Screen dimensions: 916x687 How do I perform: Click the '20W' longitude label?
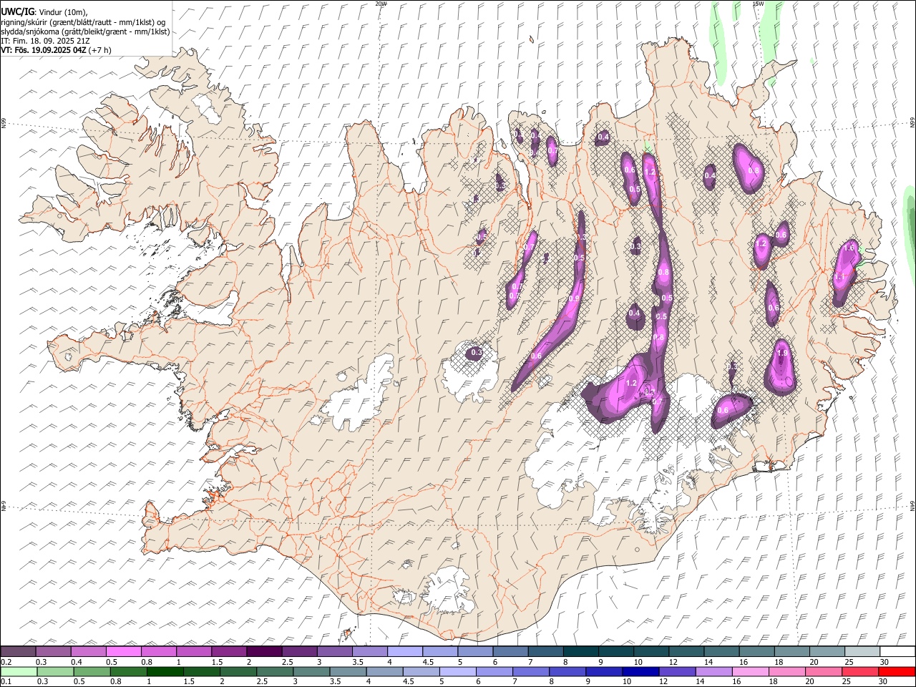click(381, 4)
